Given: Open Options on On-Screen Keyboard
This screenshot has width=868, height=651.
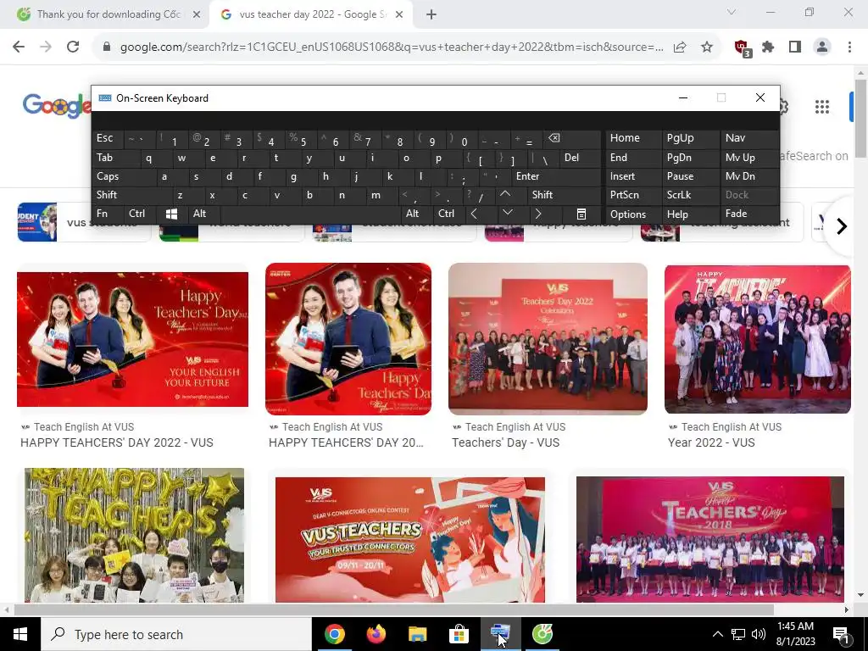Looking at the screenshot, I should coord(632,214).
